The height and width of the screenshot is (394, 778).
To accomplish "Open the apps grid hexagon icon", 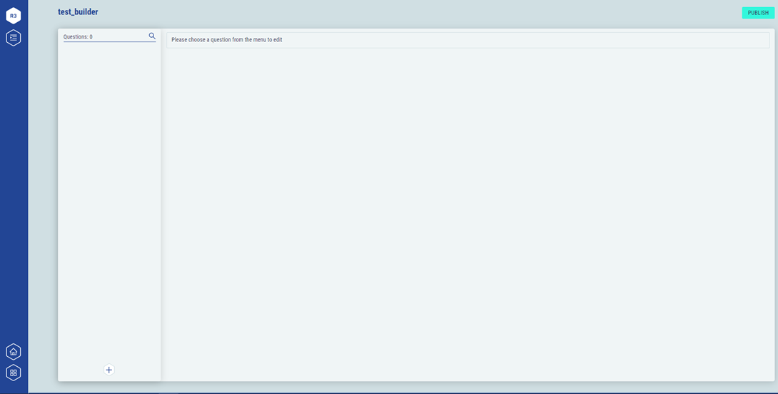I will 14,373.
